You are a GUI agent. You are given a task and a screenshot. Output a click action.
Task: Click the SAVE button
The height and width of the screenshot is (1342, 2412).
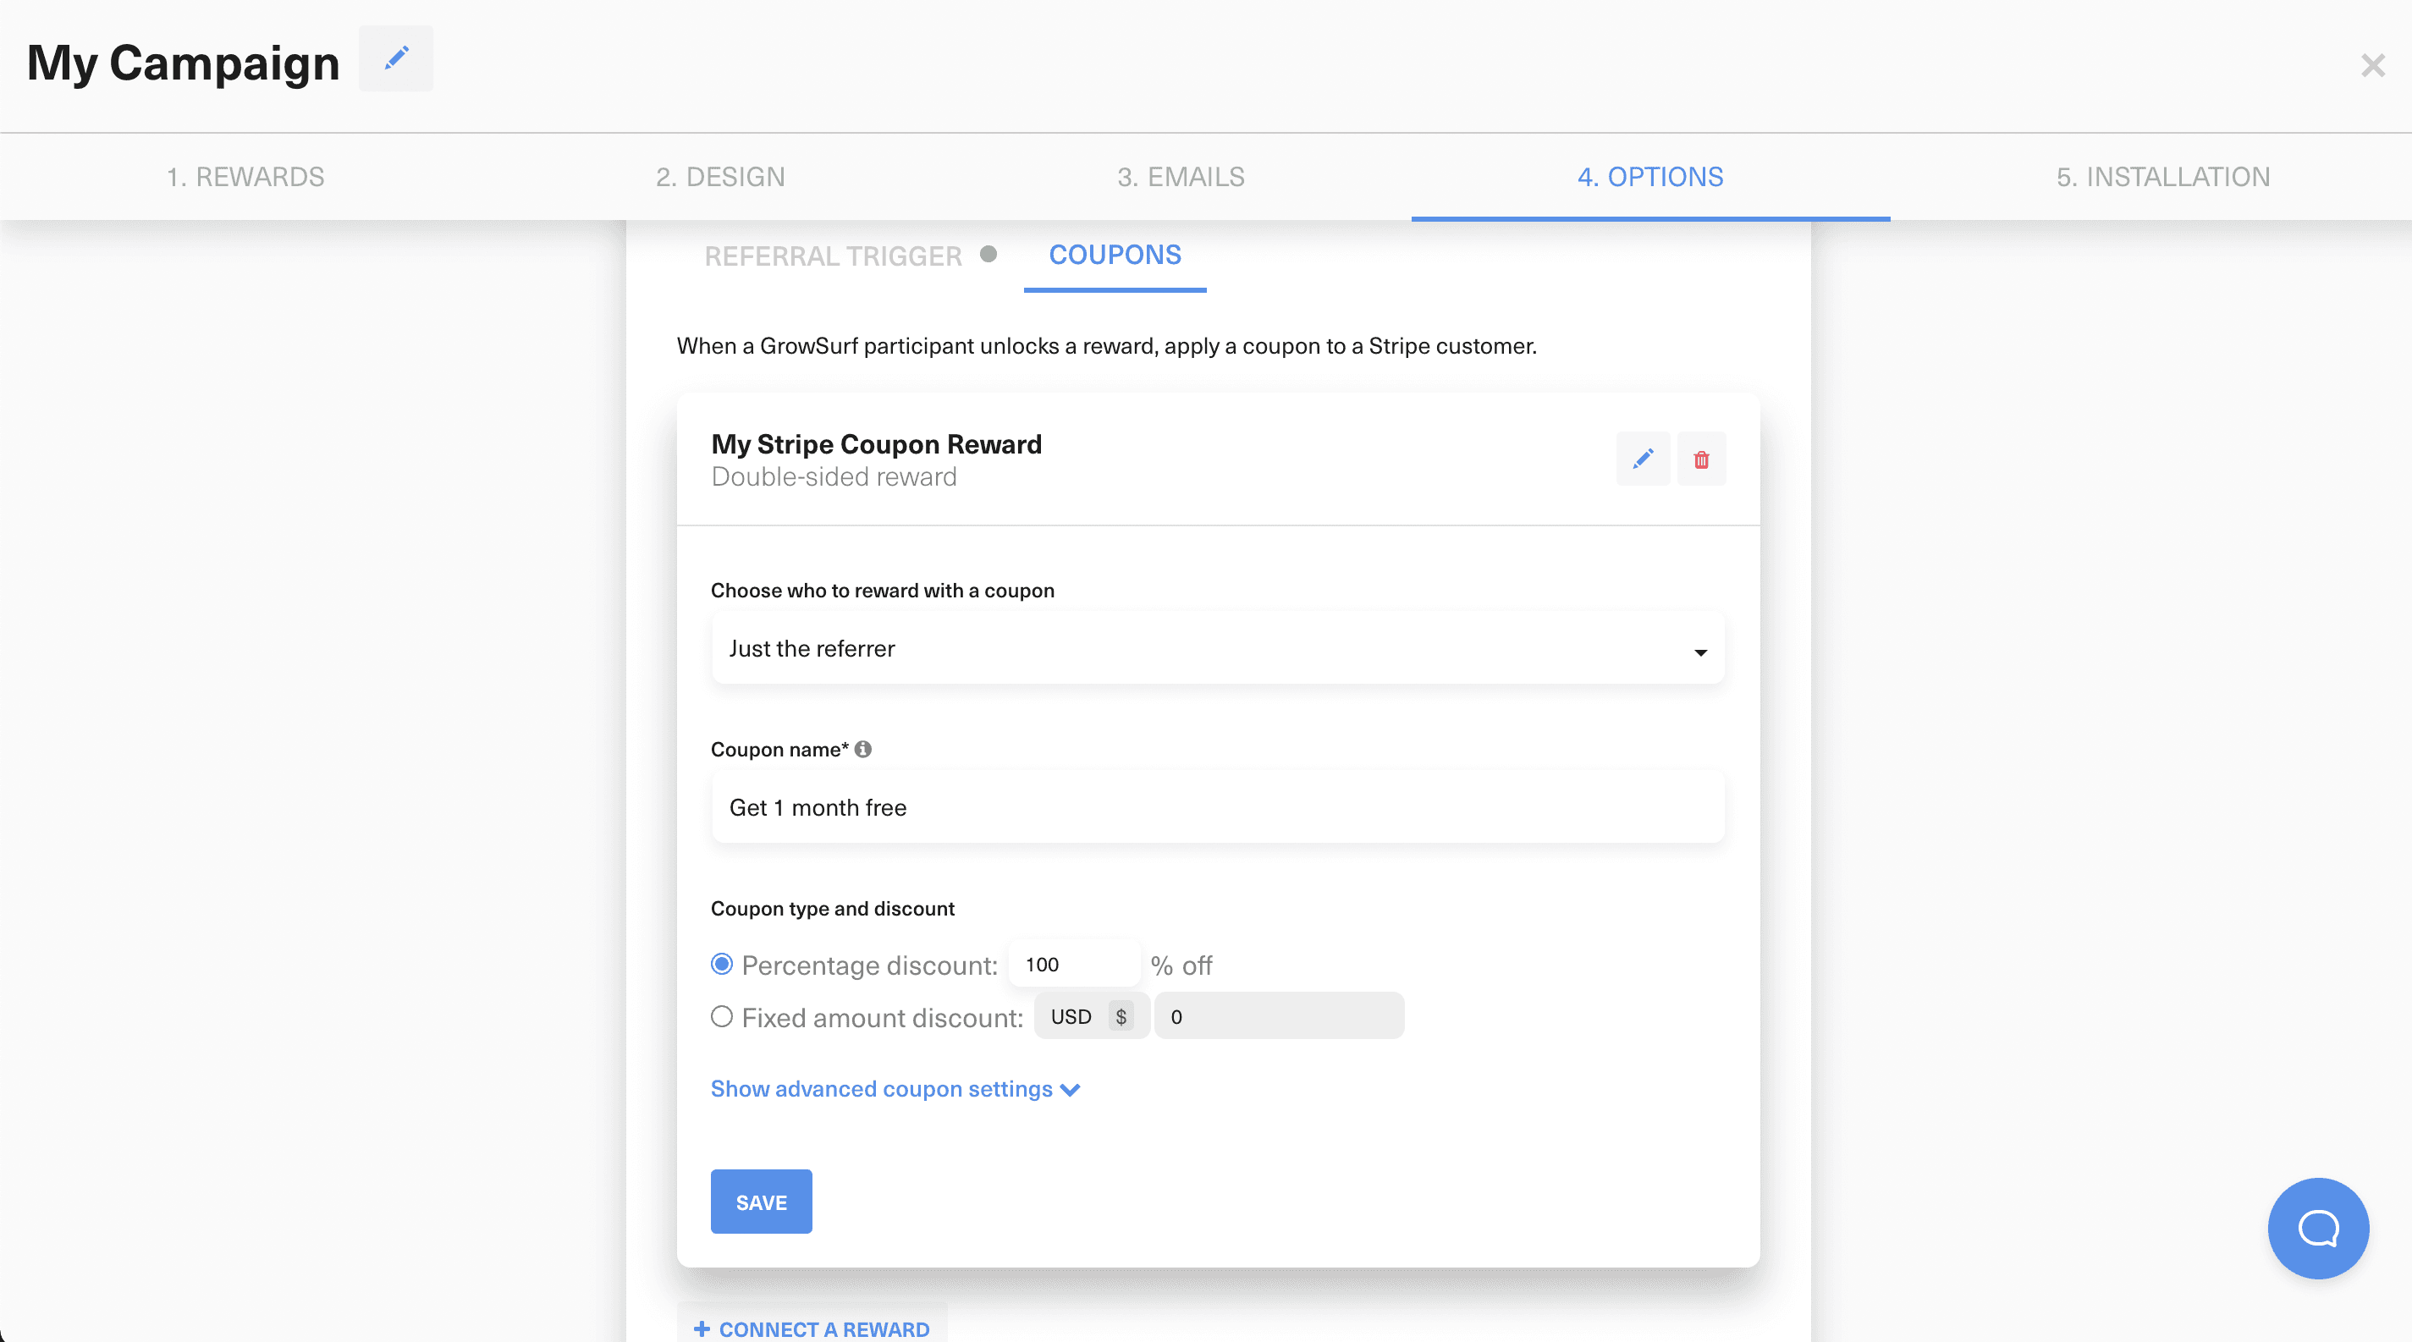(760, 1202)
